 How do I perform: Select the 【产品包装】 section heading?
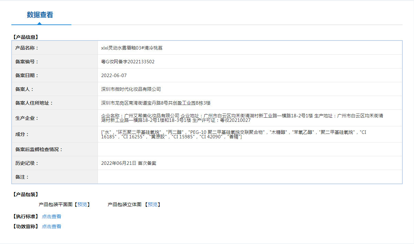26,194
